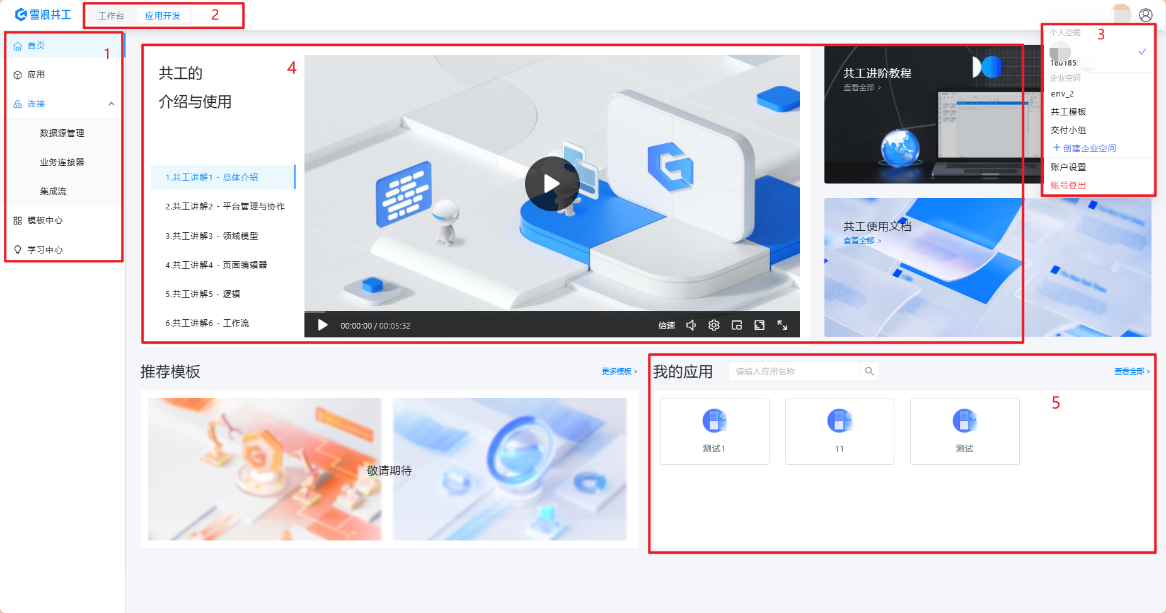Open 数据源管理 submenu item

click(63, 133)
